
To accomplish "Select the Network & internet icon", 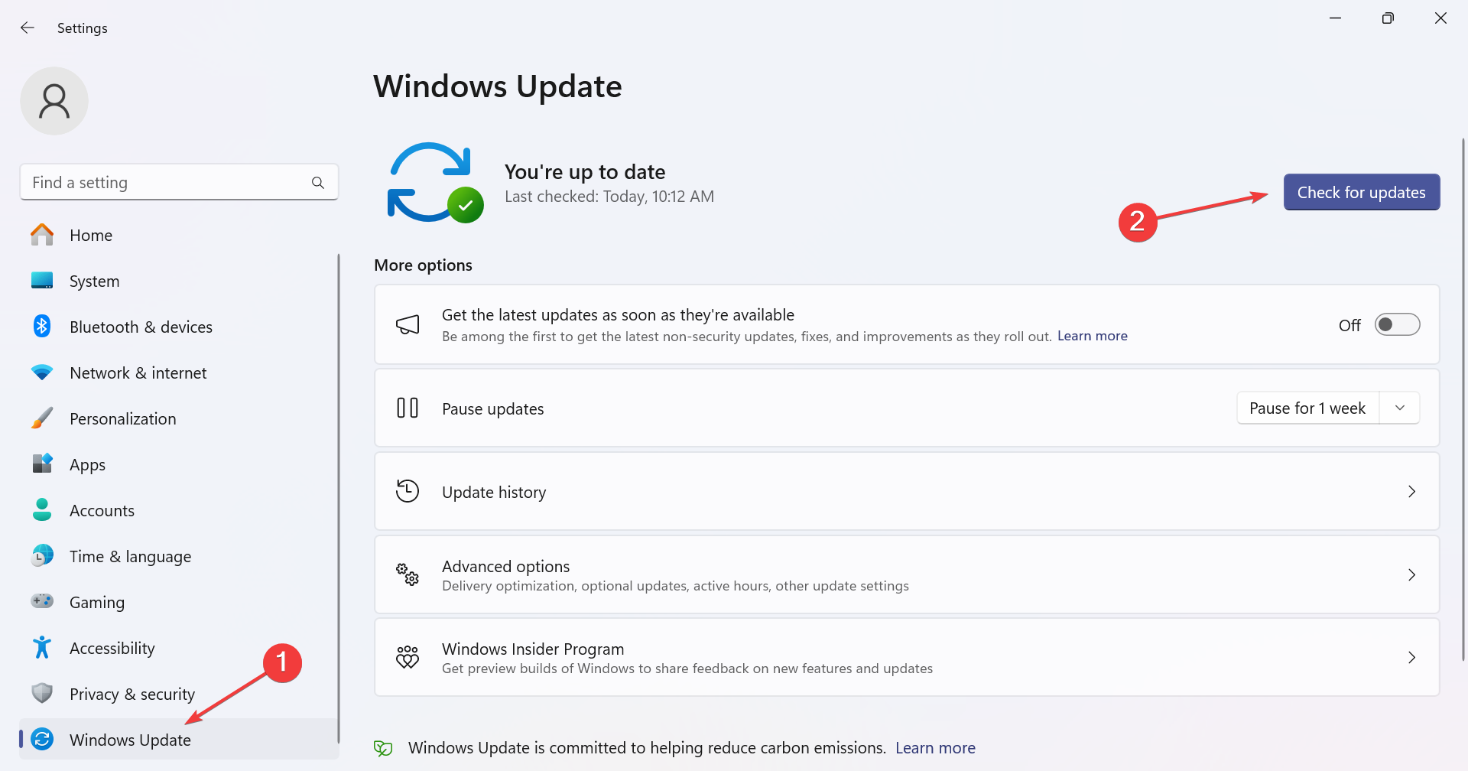I will click(42, 372).
